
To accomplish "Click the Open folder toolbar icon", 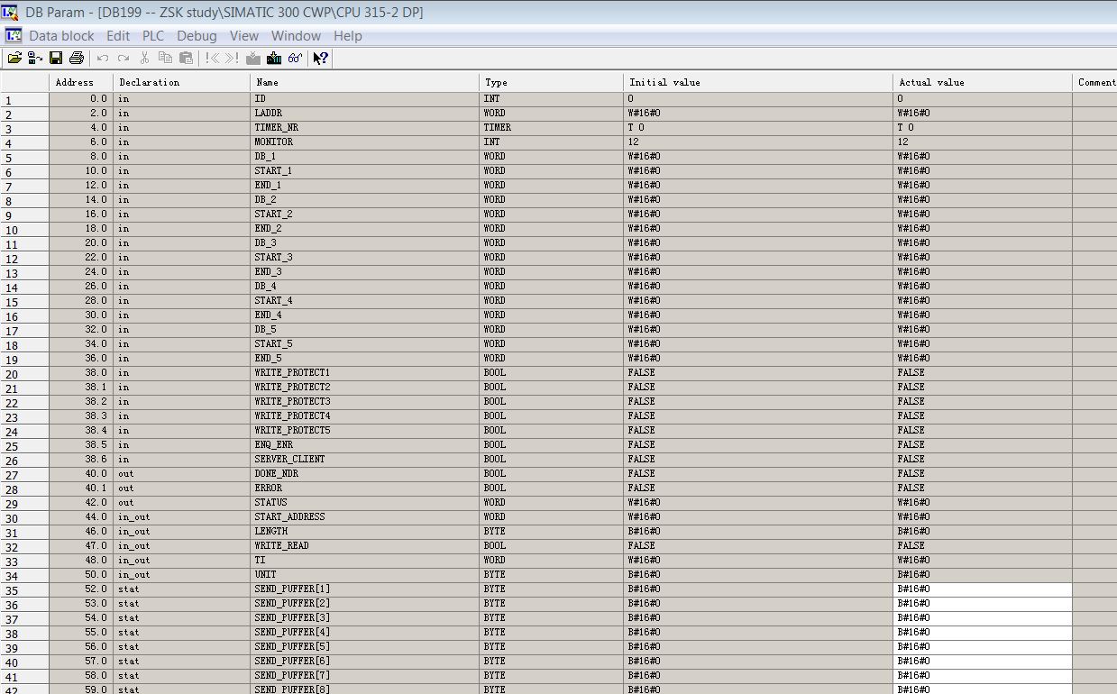I will 14,58.
